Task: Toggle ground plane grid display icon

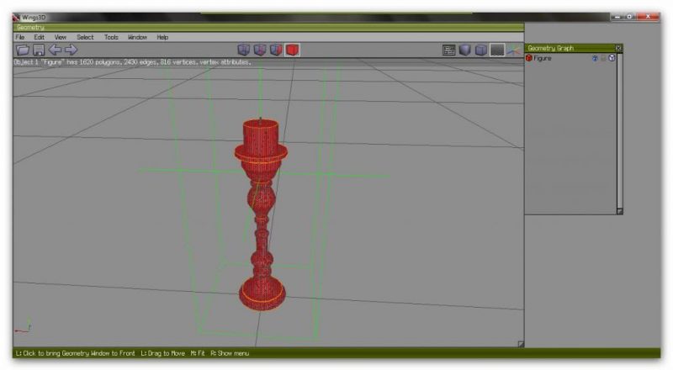Action: 497,50
